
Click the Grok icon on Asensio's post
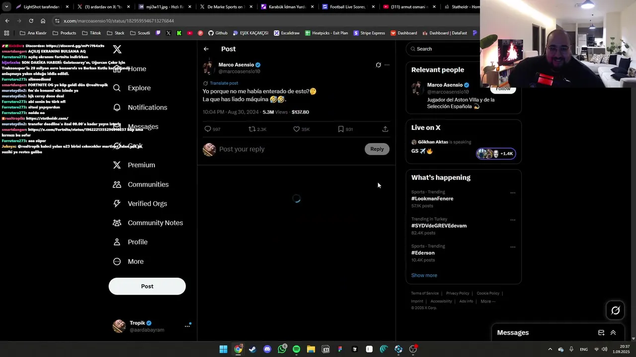(x=378, y=65)
